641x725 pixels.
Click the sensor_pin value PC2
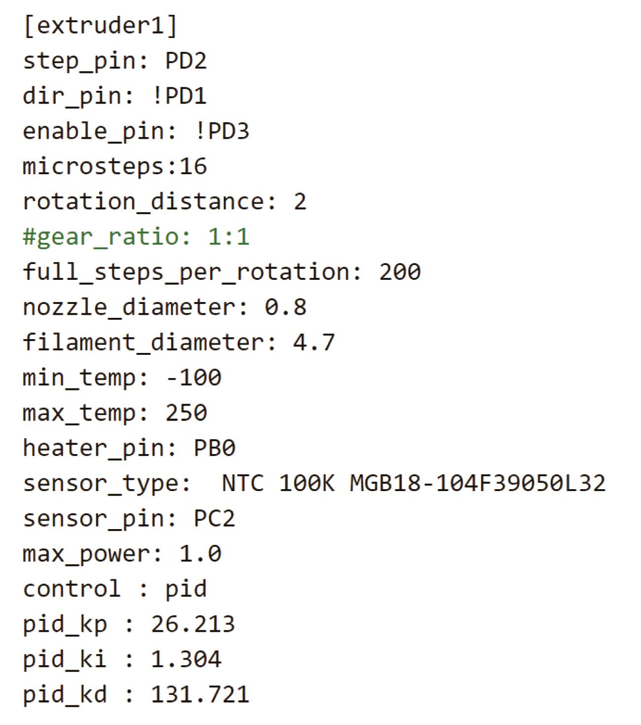pos(214,519)
